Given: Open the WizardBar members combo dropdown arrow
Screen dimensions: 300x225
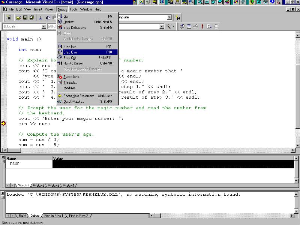Looking at the screenshot, I should (x=162, y=26).
